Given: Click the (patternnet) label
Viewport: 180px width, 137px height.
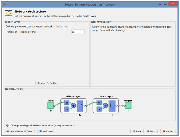Looking at the screenshot, I should click(x=62, y=26).
